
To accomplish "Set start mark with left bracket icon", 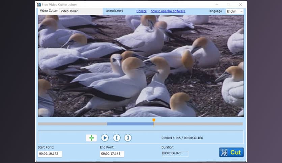I will point(116,138).
